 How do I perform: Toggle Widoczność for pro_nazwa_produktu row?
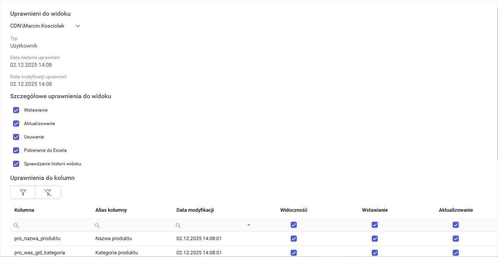click(294, 239)
